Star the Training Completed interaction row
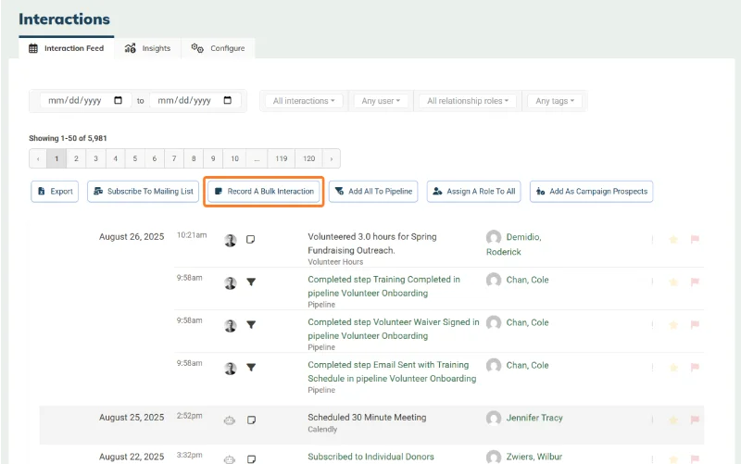Viewport: 741px width, 464px height. [673, 282]
